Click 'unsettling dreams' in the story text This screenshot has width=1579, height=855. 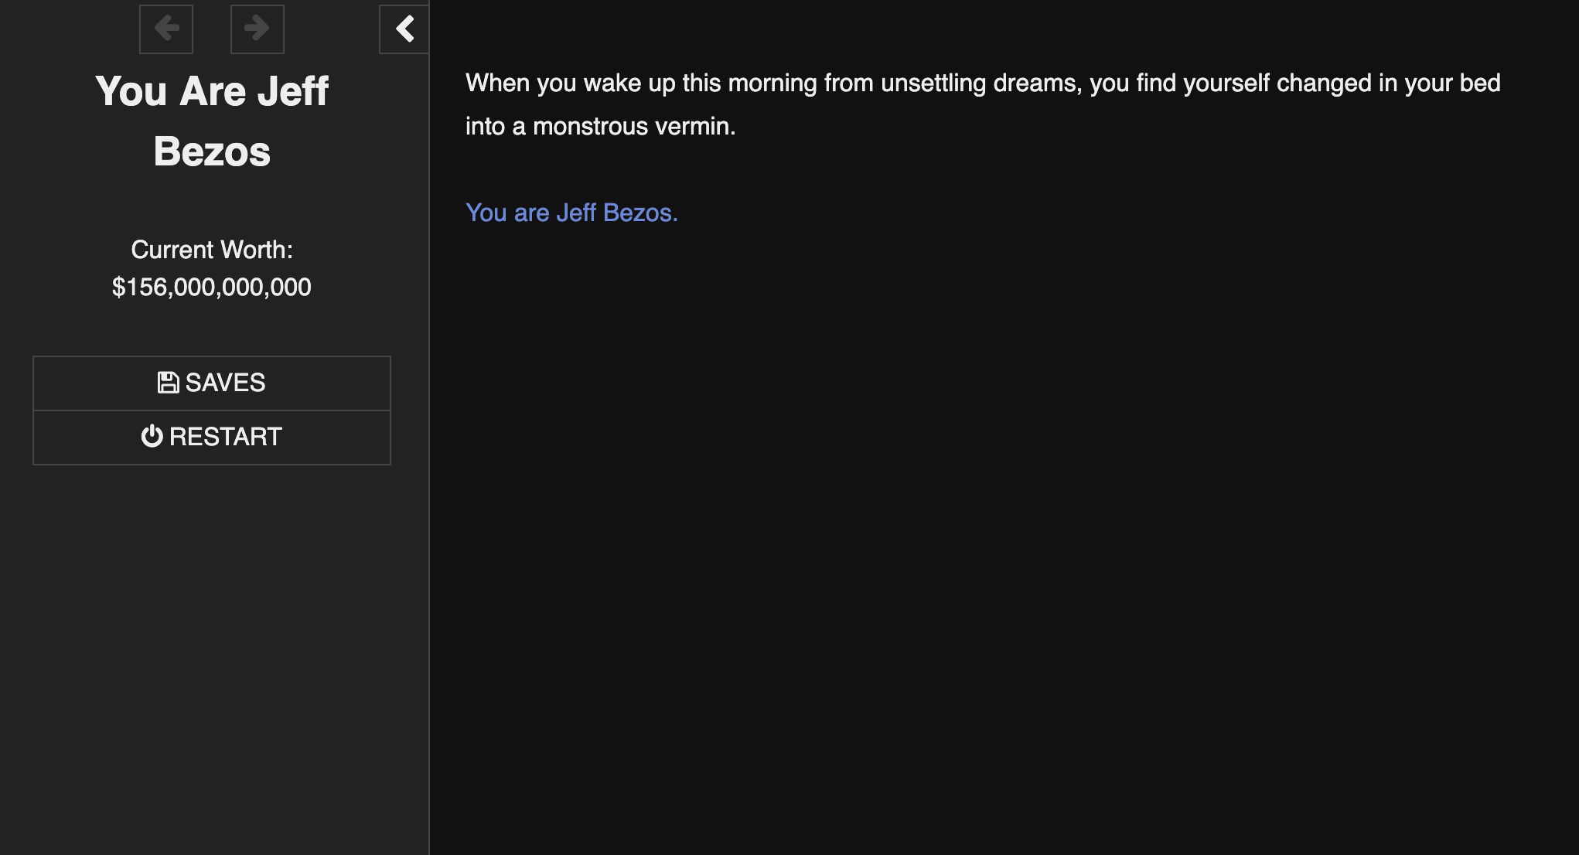(980, 83)
